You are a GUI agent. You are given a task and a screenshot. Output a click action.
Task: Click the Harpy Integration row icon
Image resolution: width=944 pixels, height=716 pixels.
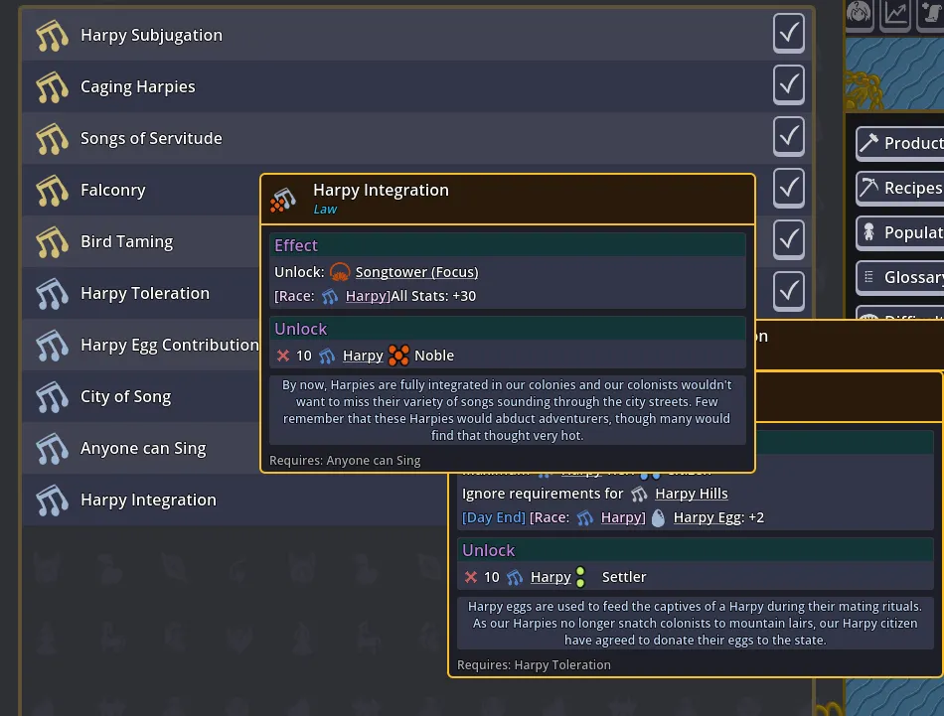tap(52, 501)
